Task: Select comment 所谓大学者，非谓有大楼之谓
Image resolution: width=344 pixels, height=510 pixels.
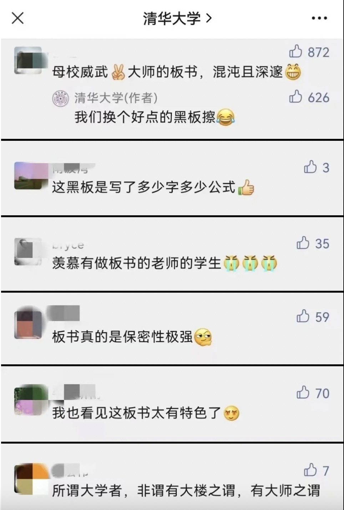Action: pyautogui.click(x=186, y=490)
